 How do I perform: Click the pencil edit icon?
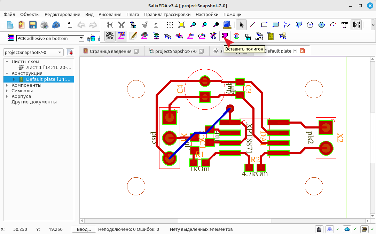[133, 36]
